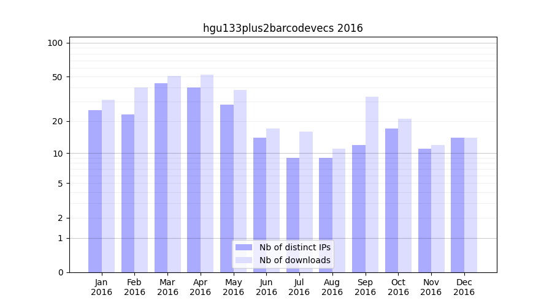Click the Feb 2016 downloads bar
Viewport: 552px width, 306px height.
[x=141, y=180]
